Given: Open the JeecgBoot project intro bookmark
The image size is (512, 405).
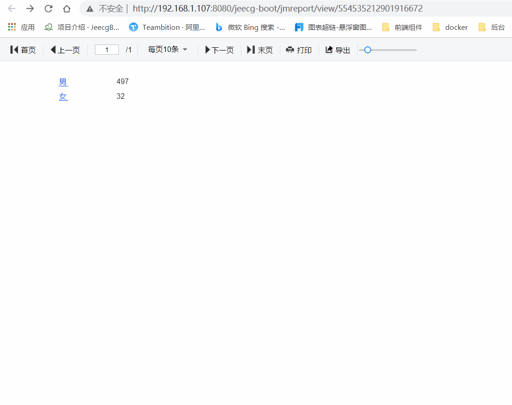Looking at the screenshot, I should click(82, 27).
